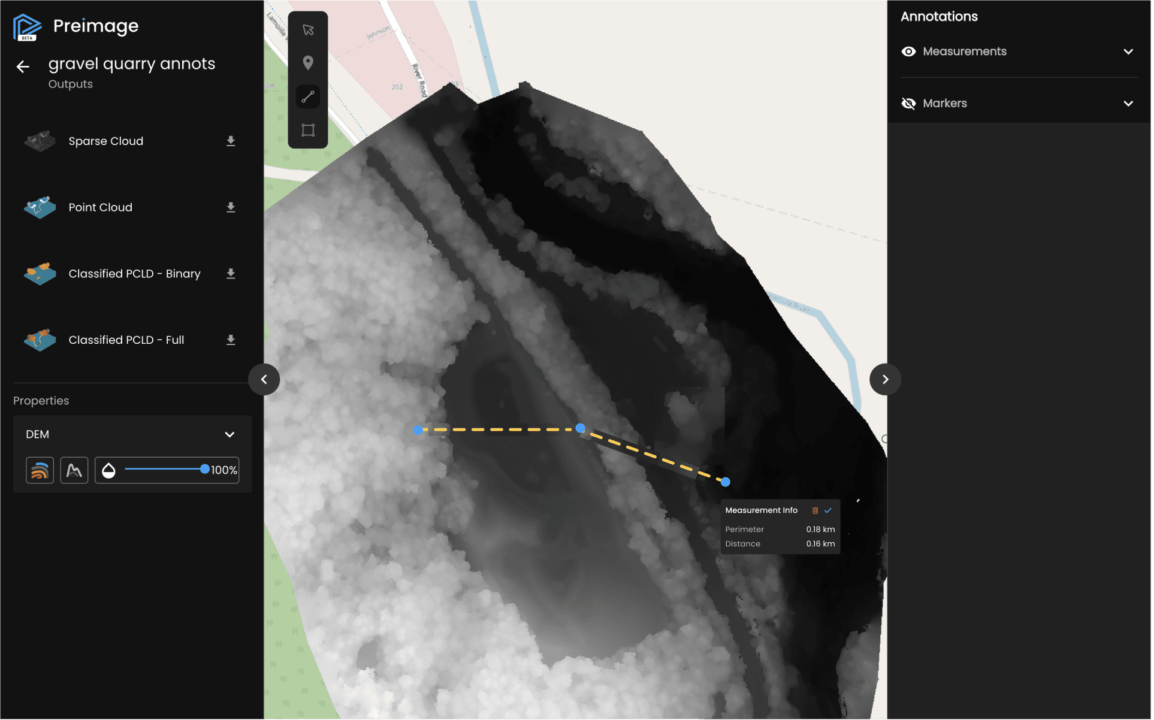This screenshot has height=720, width=1154.
Task: Select the polygon area tool
Action: click(308, 131)
